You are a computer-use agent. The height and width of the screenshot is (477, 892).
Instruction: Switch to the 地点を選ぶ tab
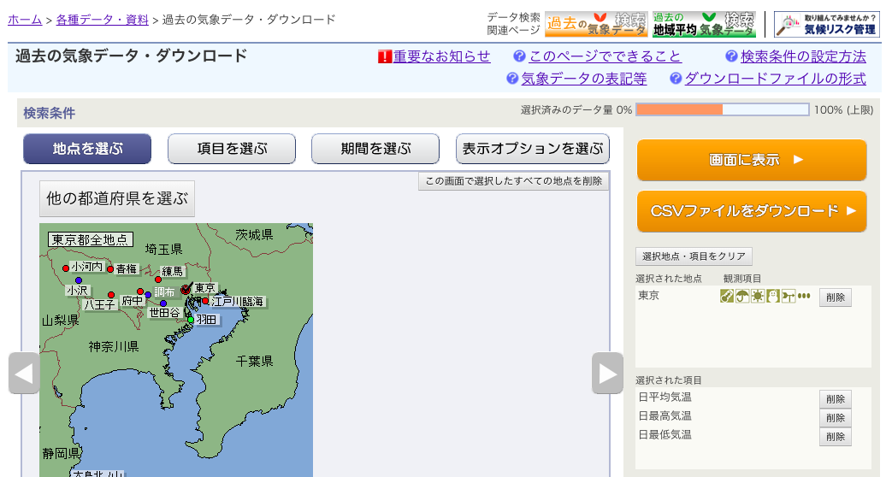tap(87, 149)
